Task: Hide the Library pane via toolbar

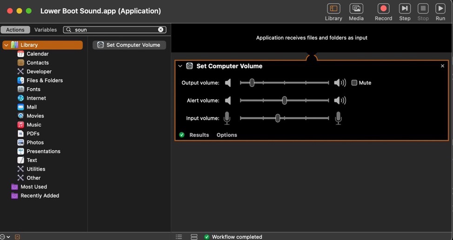Action: pos(333,9)
